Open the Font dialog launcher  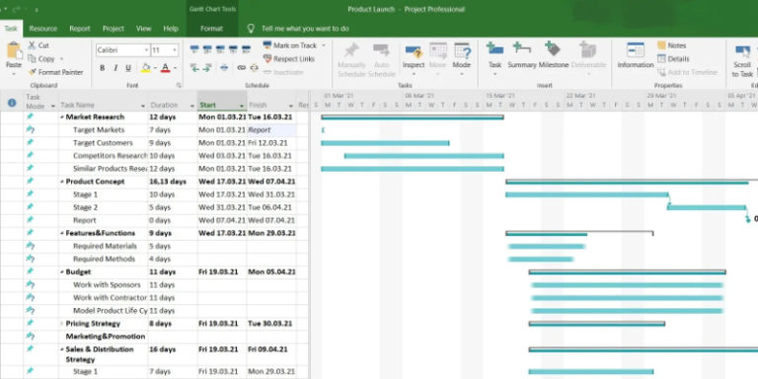click(179, 86)
